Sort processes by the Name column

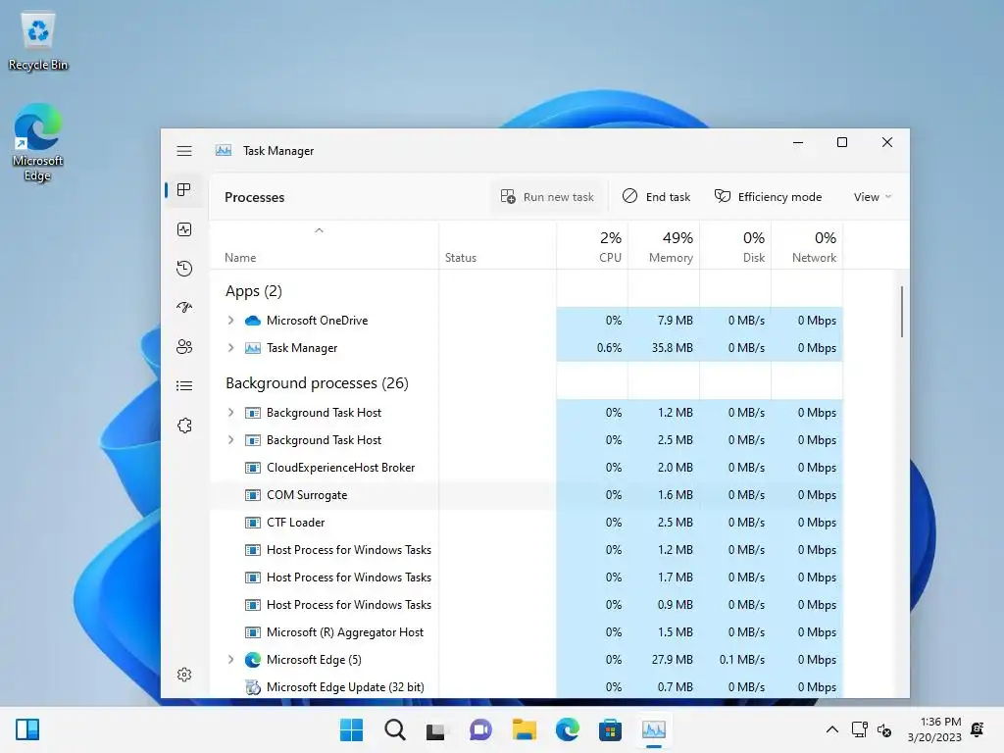coord(324,246)
